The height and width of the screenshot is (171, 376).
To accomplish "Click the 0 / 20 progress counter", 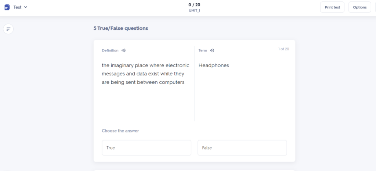I will point(194,5).
